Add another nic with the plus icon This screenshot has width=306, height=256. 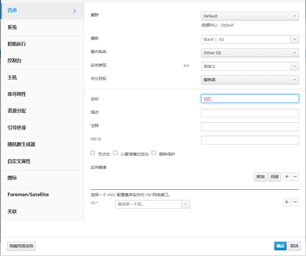tap(286, 202)
